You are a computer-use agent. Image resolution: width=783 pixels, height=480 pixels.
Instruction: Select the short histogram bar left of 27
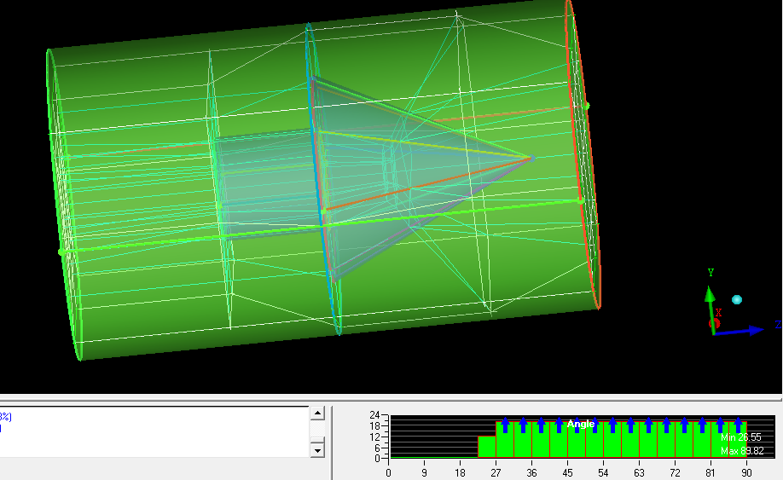coord(486,447)
